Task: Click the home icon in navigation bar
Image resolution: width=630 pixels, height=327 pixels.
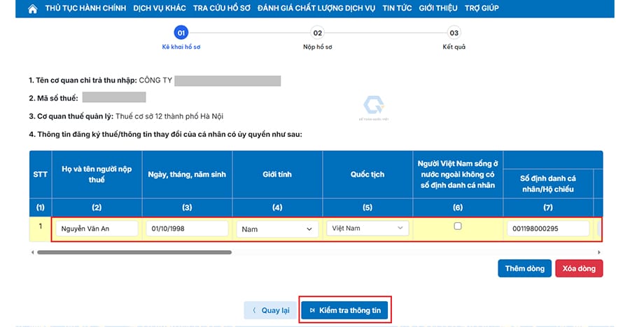Action: pos(32,8)
